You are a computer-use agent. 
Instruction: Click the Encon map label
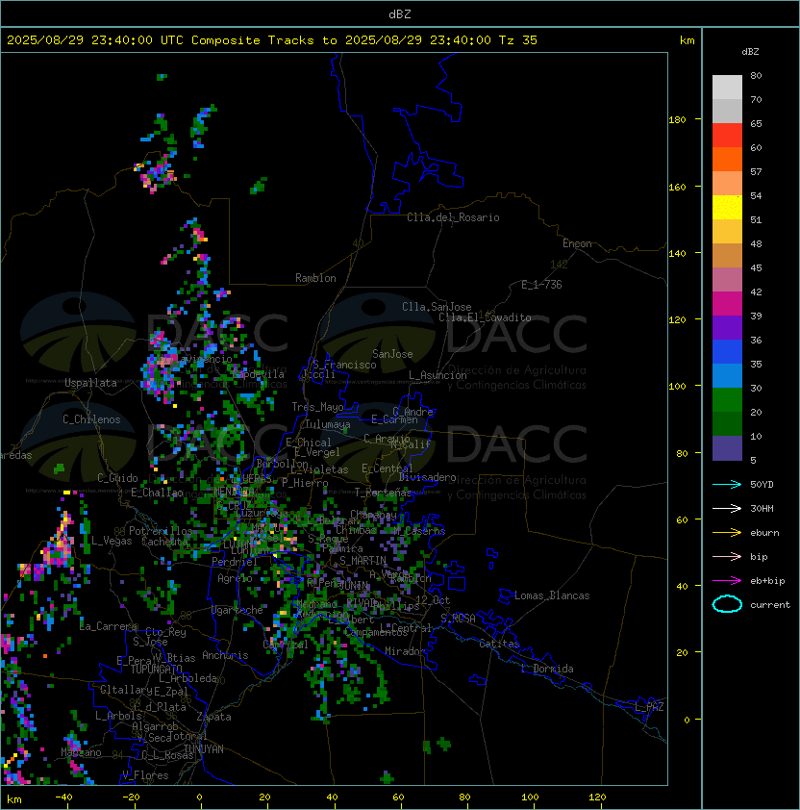[577, 243]
